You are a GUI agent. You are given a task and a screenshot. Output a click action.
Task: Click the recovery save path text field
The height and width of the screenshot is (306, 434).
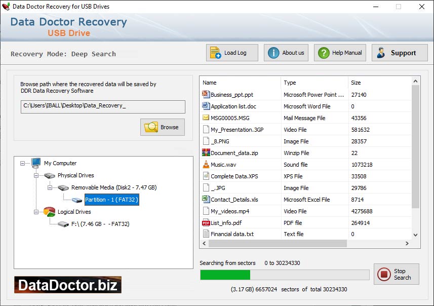click(103, 106)
